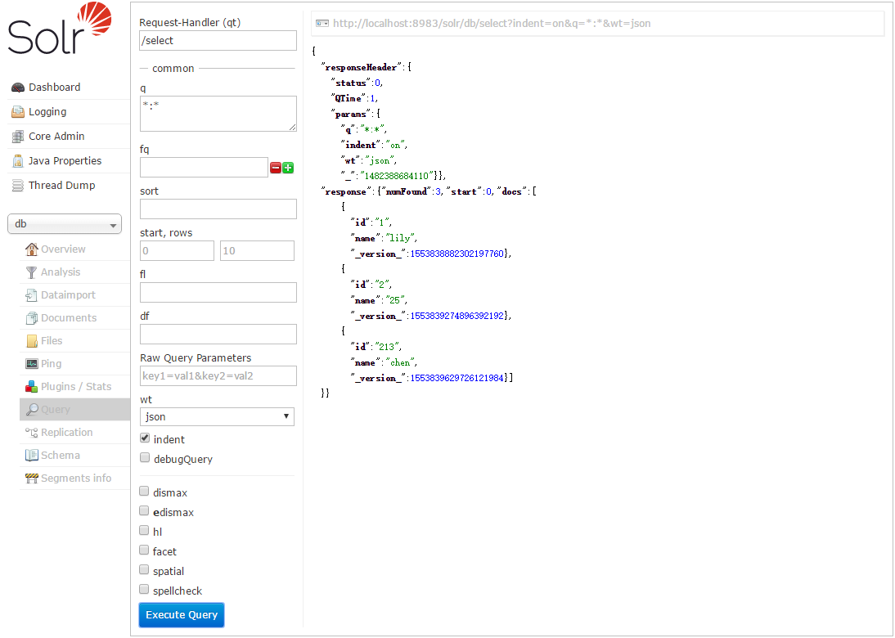The height and width of the screenshot is (638, 895).
Task: Open the Segments info link
Action: 76,478
